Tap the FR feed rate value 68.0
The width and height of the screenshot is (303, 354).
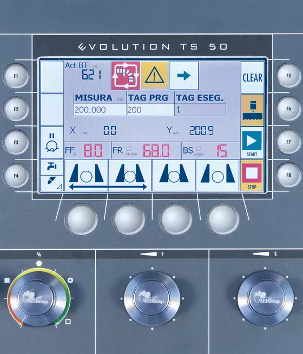click(156, 151)
